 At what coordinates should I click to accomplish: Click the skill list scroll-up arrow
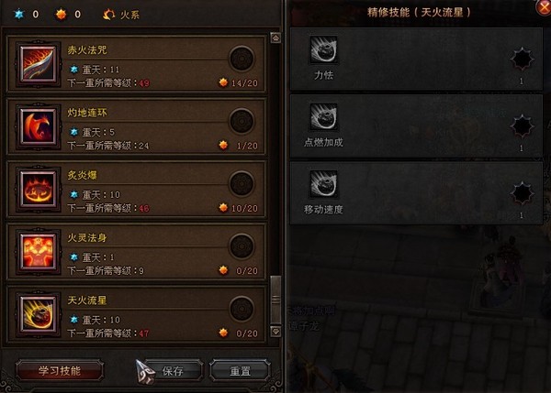[275, 38]
